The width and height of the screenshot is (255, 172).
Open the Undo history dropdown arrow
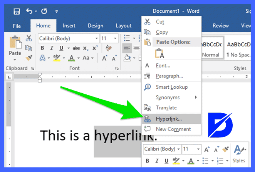(x=36, y=12)
